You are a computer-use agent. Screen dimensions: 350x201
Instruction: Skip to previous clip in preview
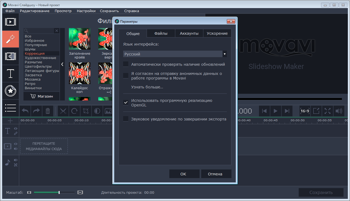coord(265,111)
